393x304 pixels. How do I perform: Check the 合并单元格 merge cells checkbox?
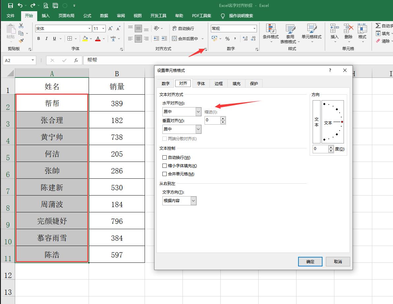(x=164, y=174)
